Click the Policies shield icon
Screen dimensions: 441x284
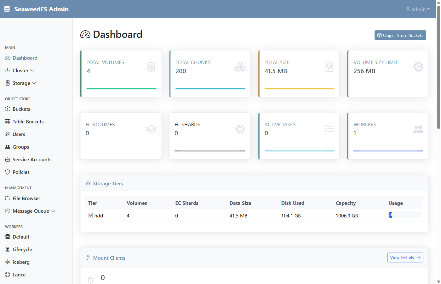[8, 172]
